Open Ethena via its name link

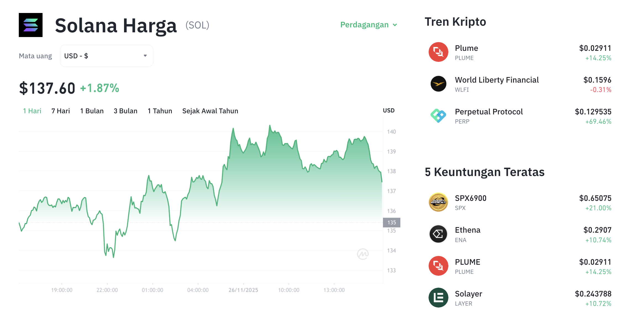click(x=468, y=230)
